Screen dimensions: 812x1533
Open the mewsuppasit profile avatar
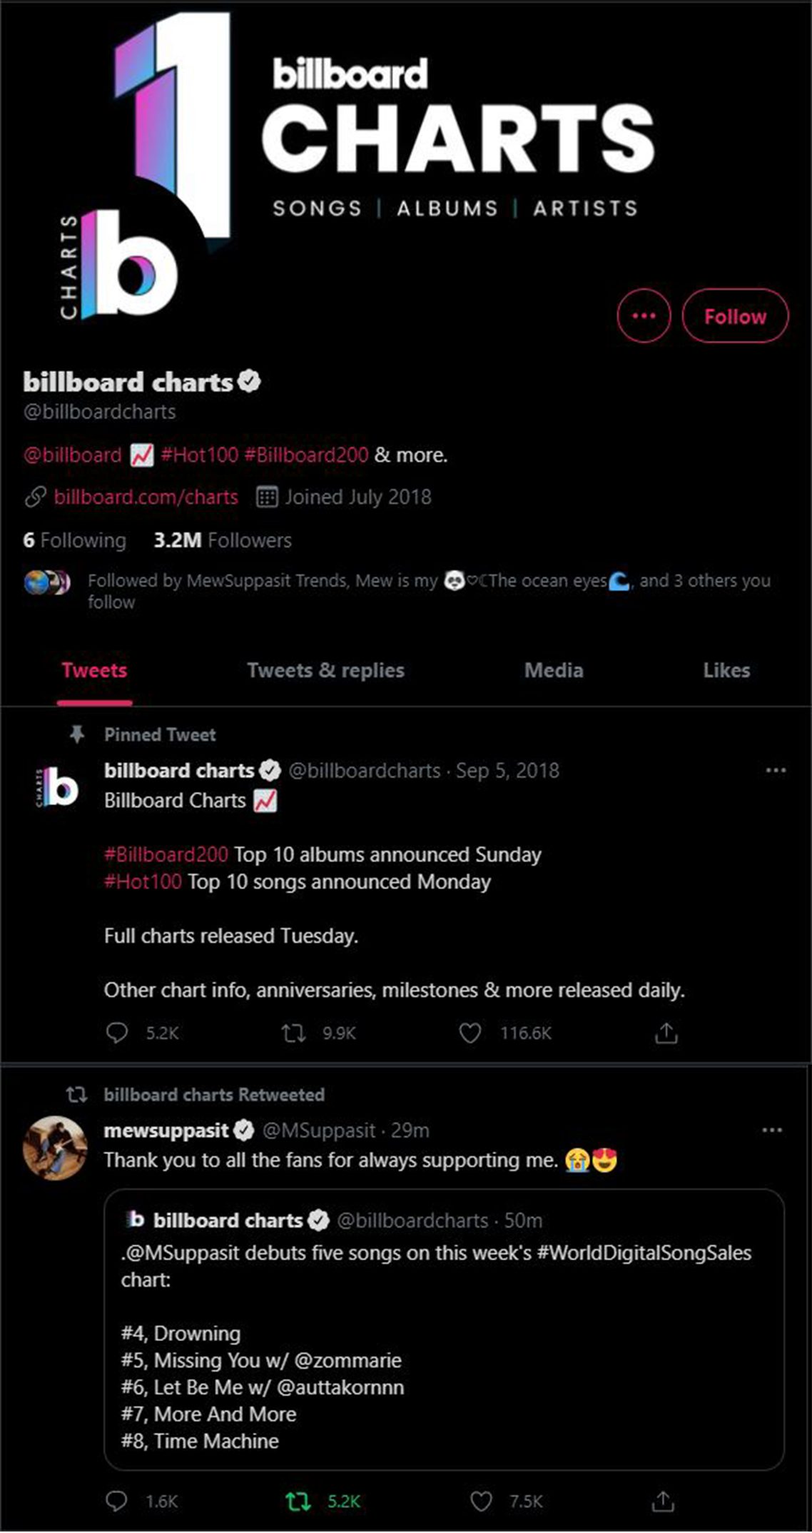click(55, 1147)
